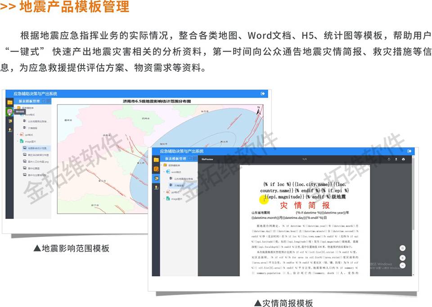Print the previewed 灾情简报 document
The width and height of the screenshot is (432, 307).
point(403,159)
